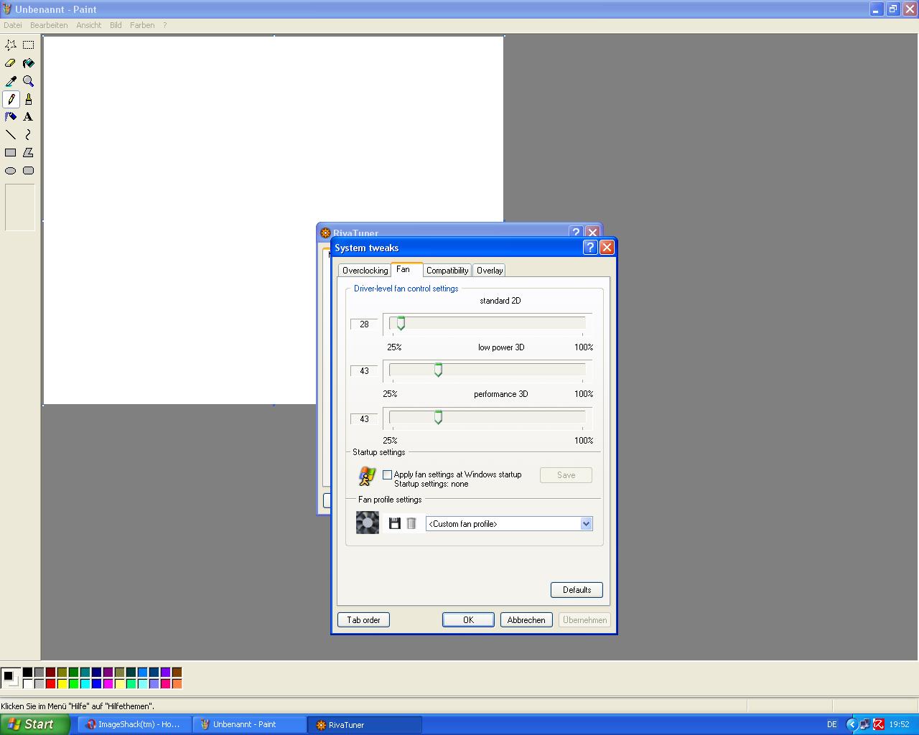
Task: Click the Abbrechen button
Action: [526, 620]
